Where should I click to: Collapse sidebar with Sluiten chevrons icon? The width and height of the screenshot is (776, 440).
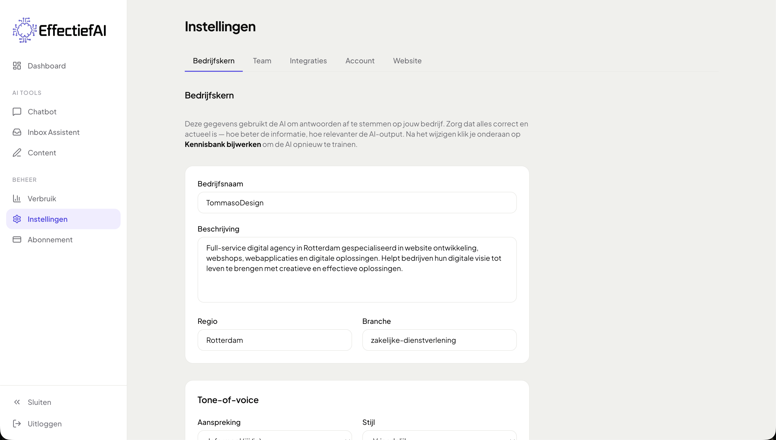pos(17,402)
